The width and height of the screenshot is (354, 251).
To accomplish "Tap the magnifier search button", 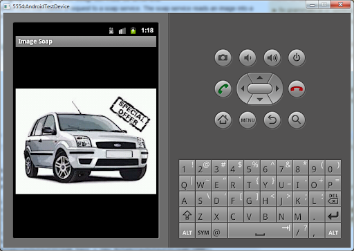I will 297,120.
